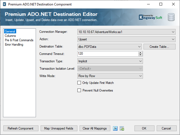Switch to the Columns page
Screen dimensions: 180x135
[10, 36]
